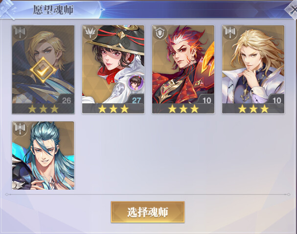Click the golden checkmark selection badge
297x234 pixels.
tap(43, 70)
